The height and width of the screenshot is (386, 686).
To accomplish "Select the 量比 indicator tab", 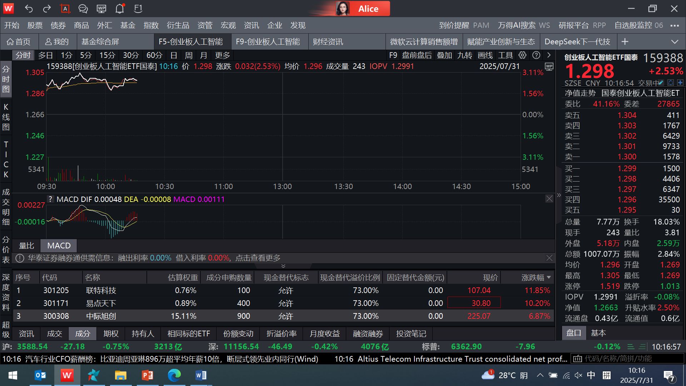I will pyautogui.click(x=26, y=246).
